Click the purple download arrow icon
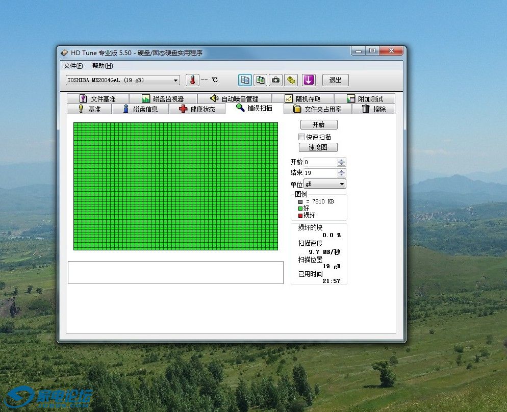This screenshot has height=412, width=507. (309, 80)
